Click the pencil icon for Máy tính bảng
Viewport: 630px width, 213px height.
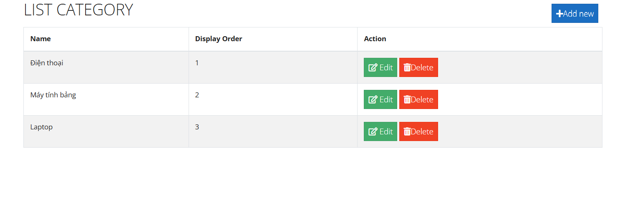click(x=373, y=99)
